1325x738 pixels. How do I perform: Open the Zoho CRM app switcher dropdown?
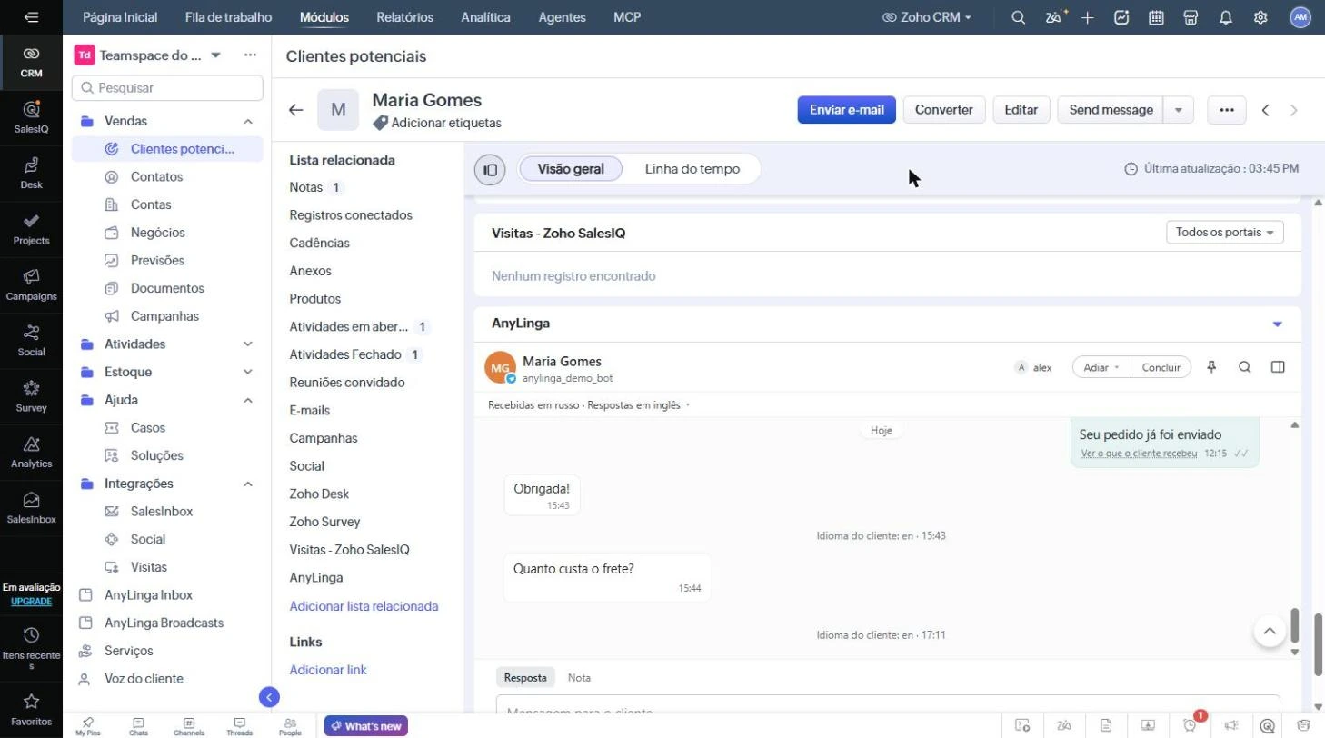(x=927, y=17)
